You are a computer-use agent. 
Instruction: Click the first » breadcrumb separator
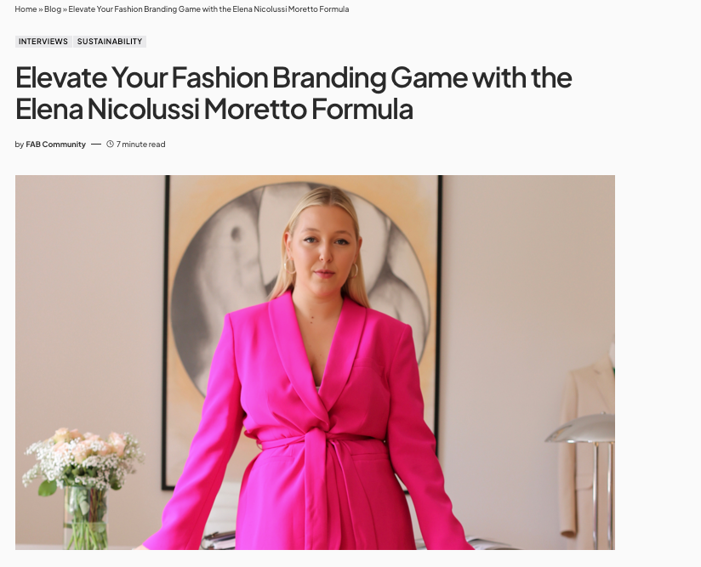(41, 9)
